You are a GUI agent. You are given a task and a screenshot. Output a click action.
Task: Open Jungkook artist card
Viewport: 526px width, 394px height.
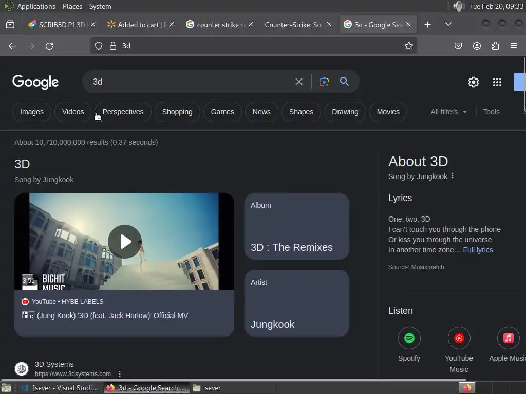(x=296, y=303)
